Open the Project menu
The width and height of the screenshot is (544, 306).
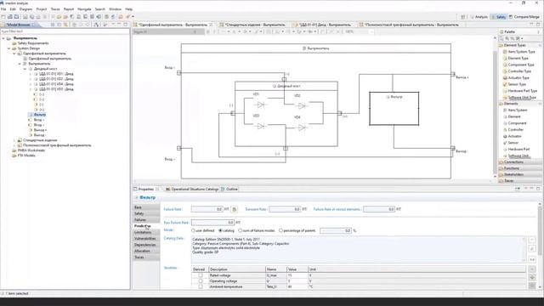coord(42,9)
